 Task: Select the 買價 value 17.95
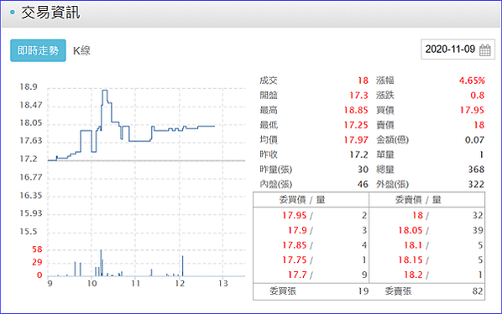tap(473, 110)
